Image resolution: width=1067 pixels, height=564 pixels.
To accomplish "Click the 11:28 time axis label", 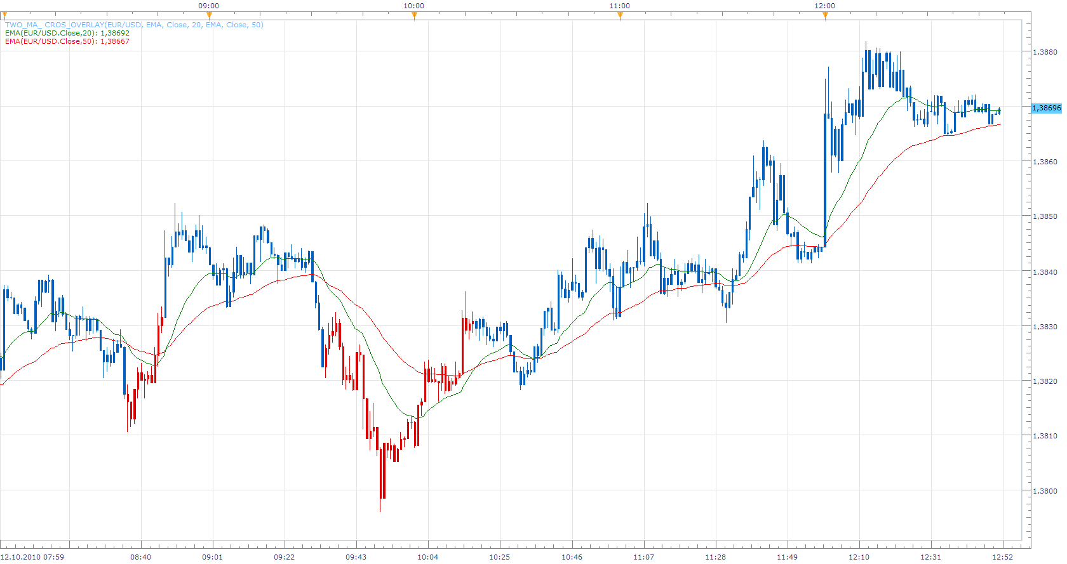I will tap(716, 557).
